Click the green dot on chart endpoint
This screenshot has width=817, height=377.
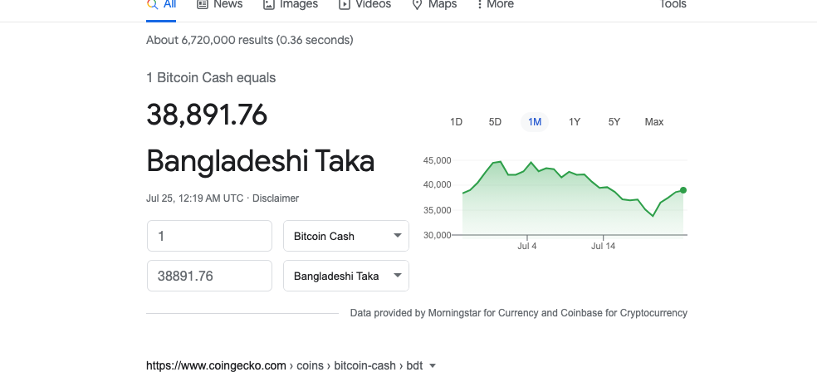tap(683, 190)
